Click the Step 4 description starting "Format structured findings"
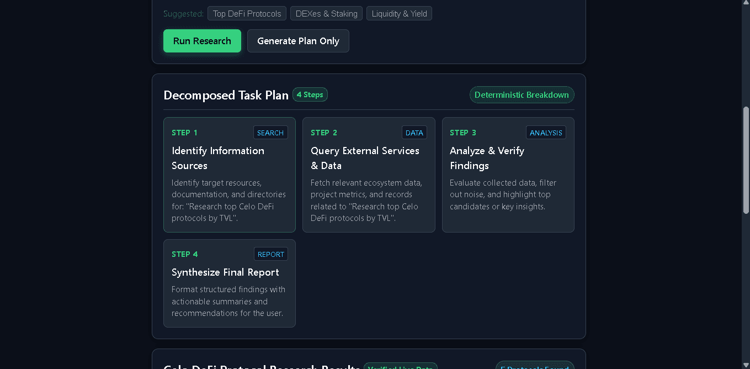750x369 pixels. (x=228, y=301)
